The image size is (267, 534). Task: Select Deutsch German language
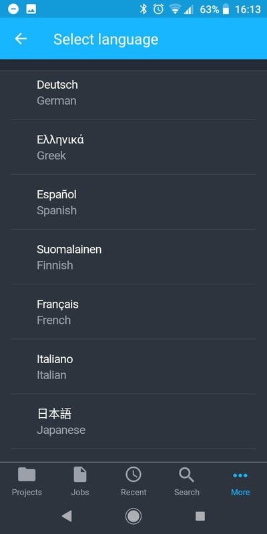click(133, 92)
